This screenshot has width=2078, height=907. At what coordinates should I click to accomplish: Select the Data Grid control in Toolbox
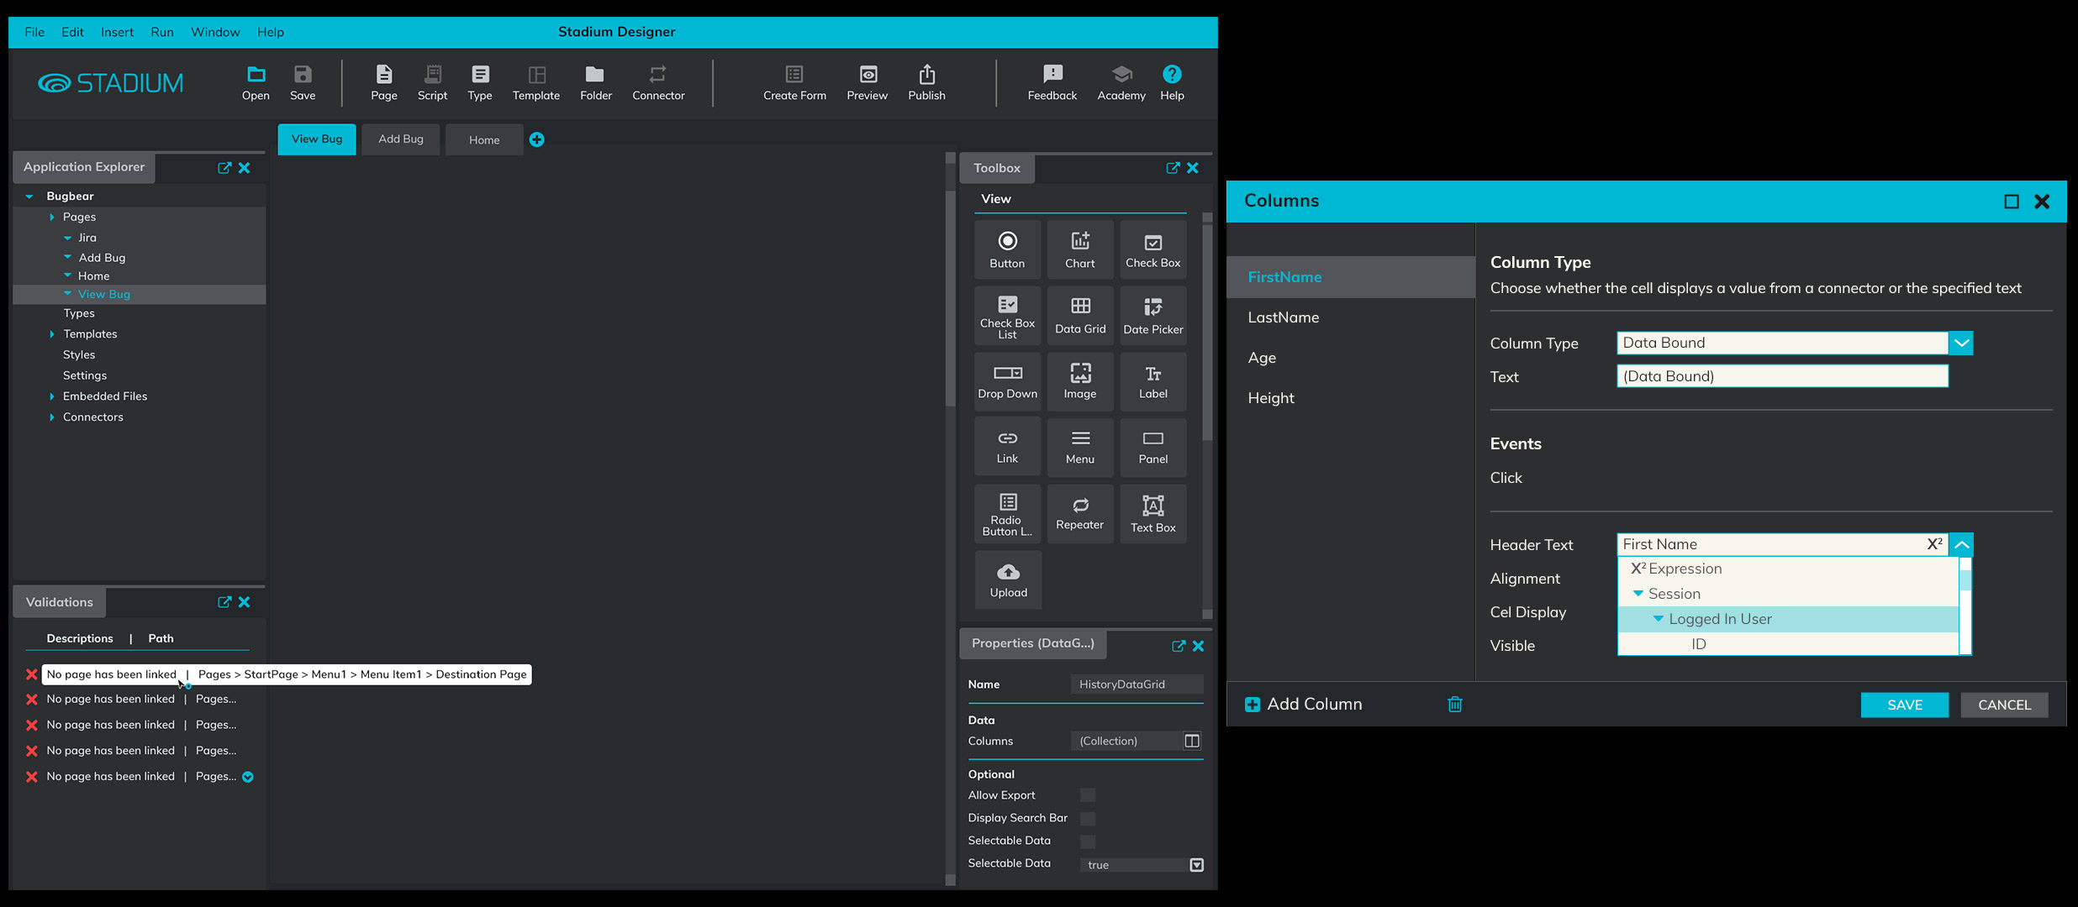[1080, 315]
